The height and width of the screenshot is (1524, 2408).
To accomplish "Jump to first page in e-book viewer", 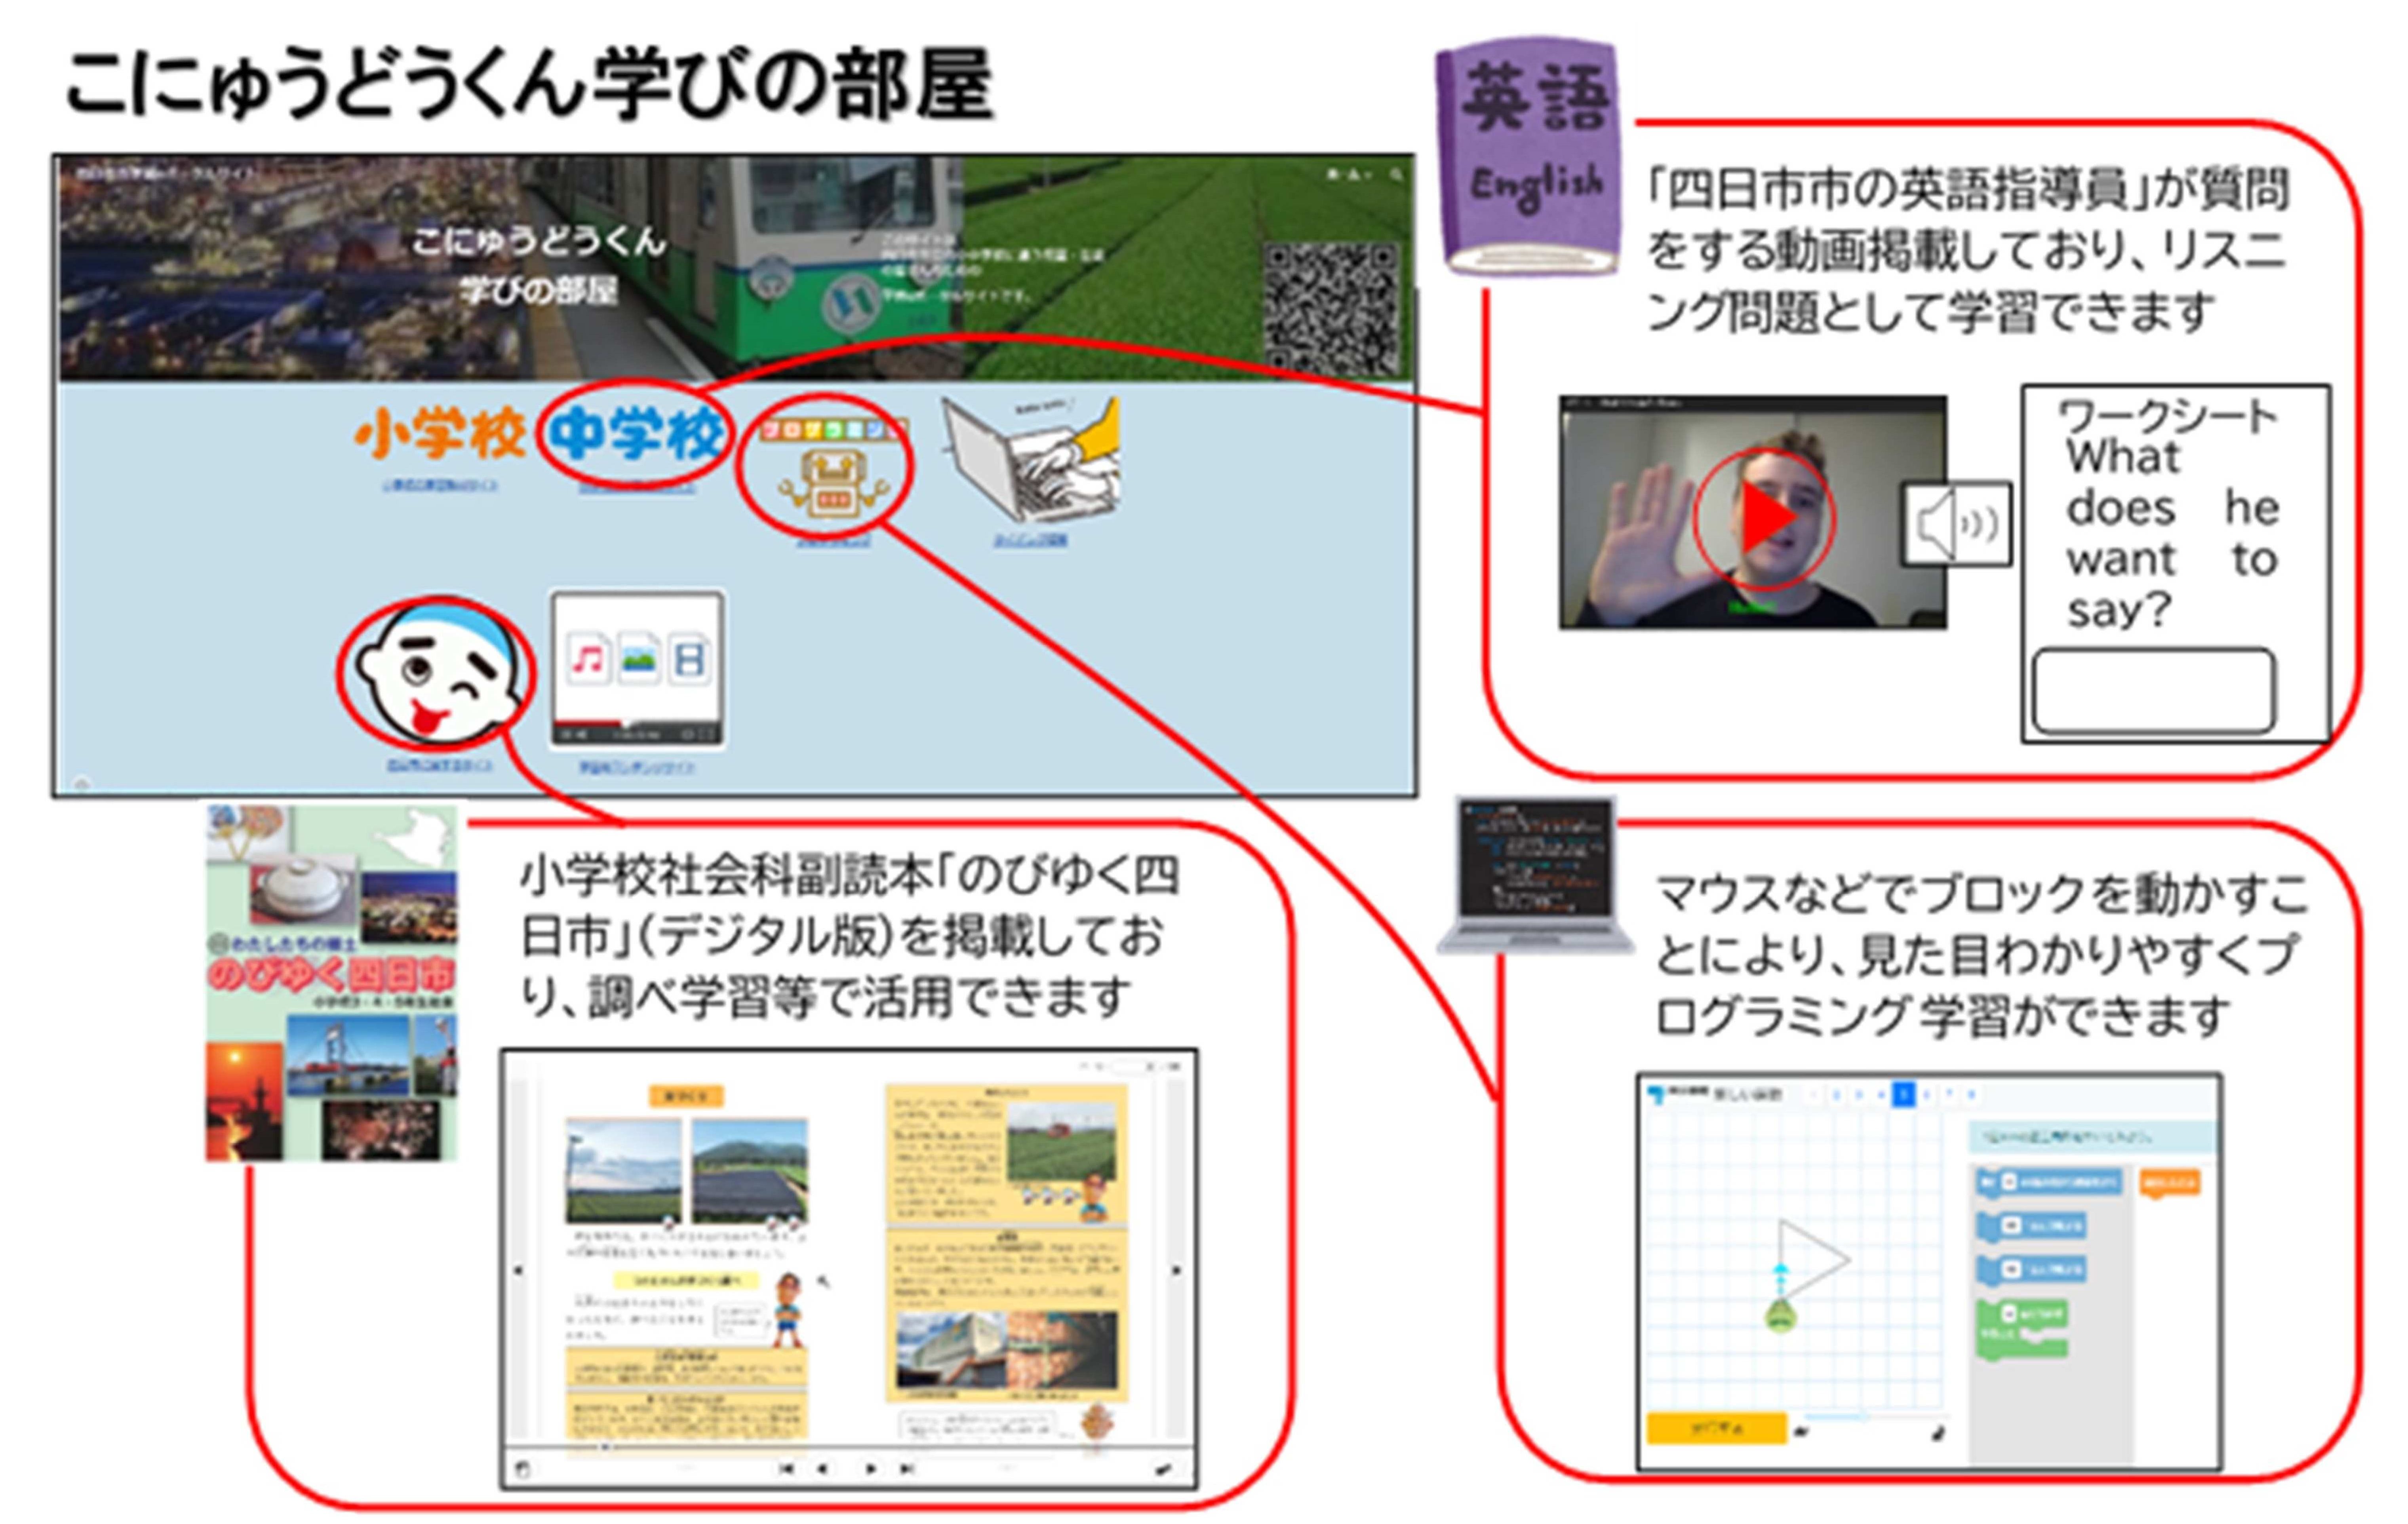I will pyautogui.click(x=786, y=1469).
